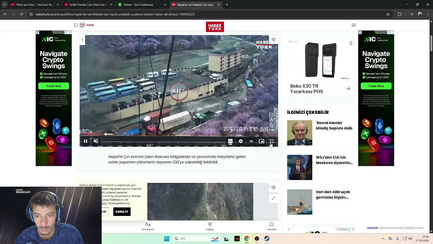Screen dimensions: 433x244
Task: Open video player settings gear
Action: click(x=241, y=141)
